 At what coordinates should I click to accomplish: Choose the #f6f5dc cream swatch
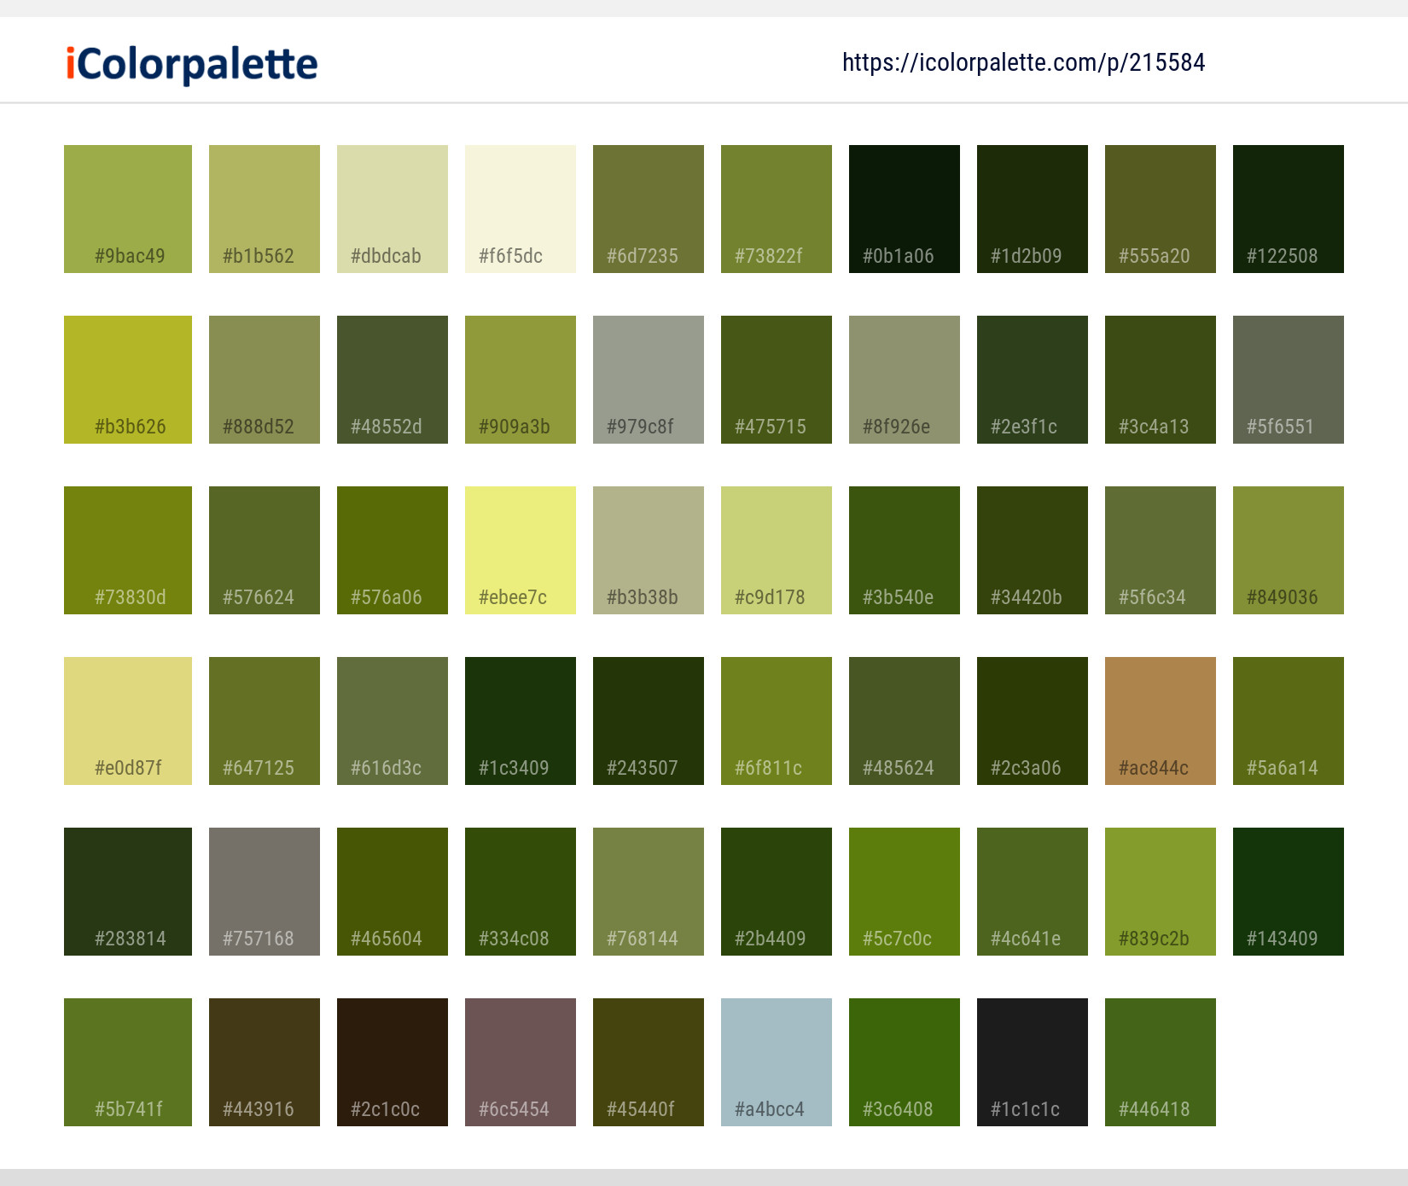tap(521, 209)
